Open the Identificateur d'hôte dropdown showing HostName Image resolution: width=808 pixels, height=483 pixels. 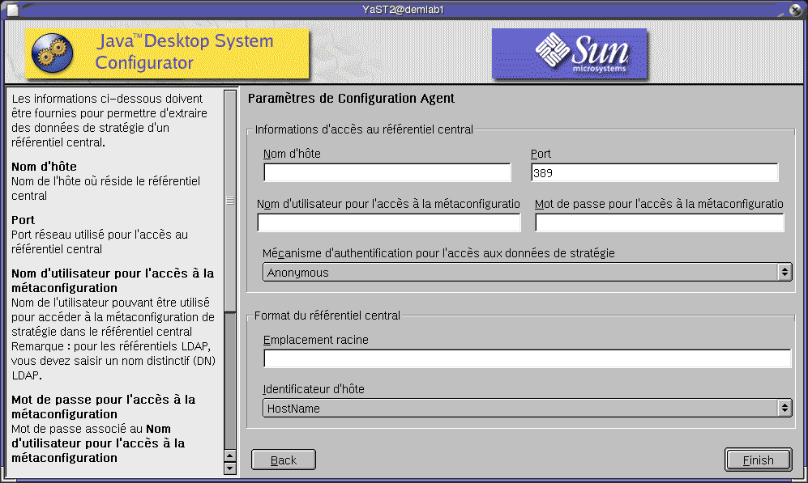[527, 408]
